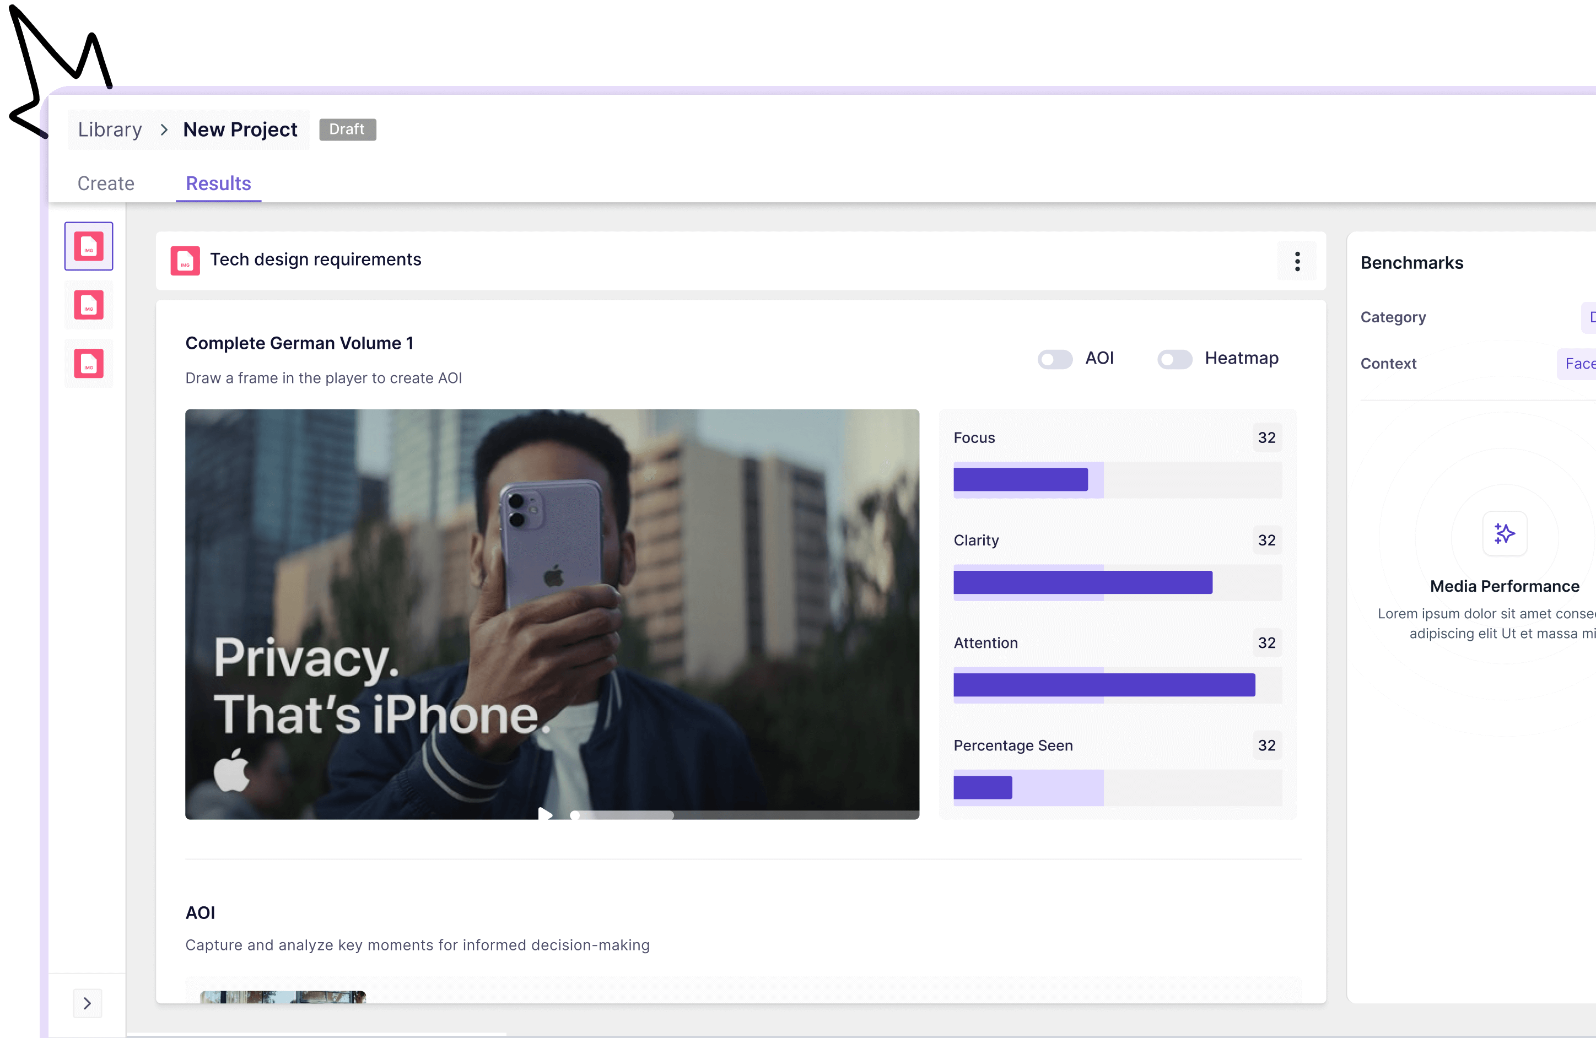Select the third image file in the sidebar
The image size is (1596, 1038).
tap(89, 364)
